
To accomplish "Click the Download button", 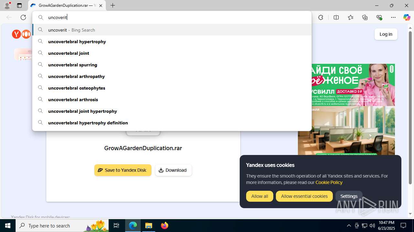I will pyautogui.click(x=173, y=170).
